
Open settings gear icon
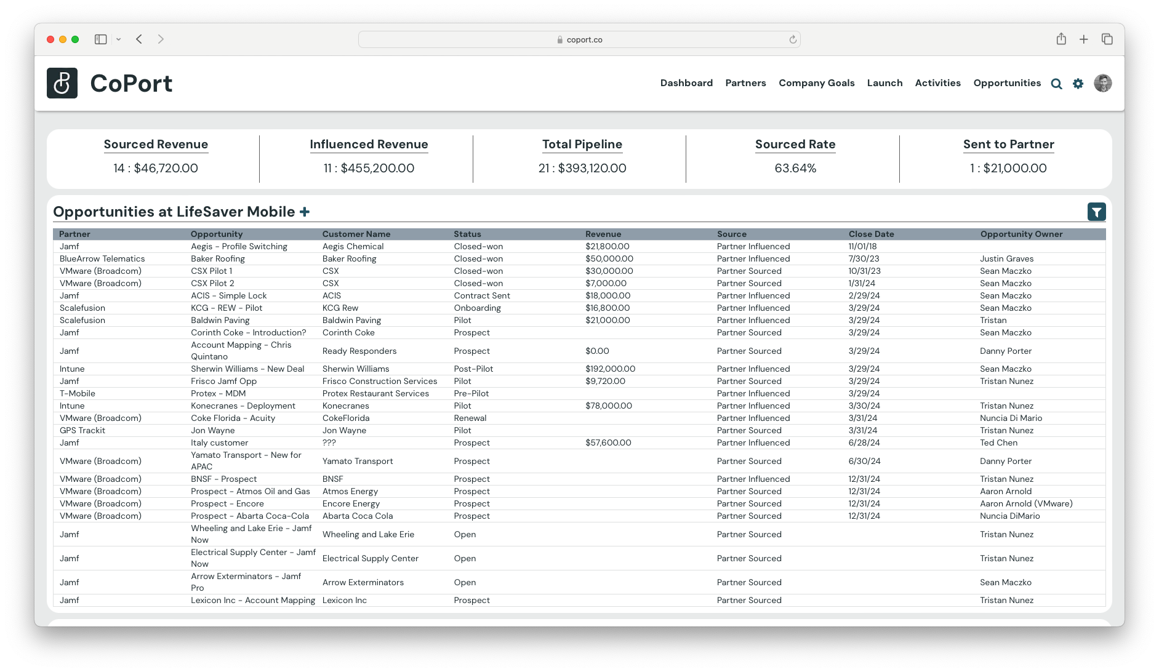click(x=1078, y=84)
